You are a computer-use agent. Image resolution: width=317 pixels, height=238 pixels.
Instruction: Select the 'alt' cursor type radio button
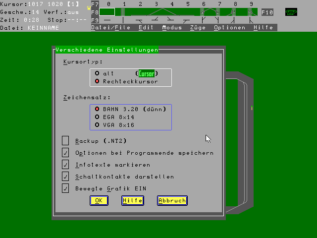pyautogui.click(x=97, y=73)
